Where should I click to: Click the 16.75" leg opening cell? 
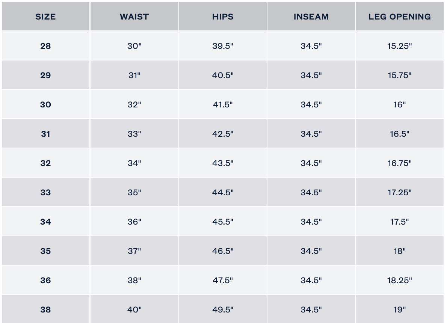[400, 163]
